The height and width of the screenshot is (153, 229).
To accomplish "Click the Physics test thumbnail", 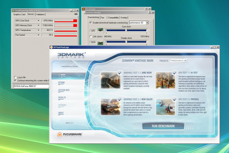I will tap(165, 107).
